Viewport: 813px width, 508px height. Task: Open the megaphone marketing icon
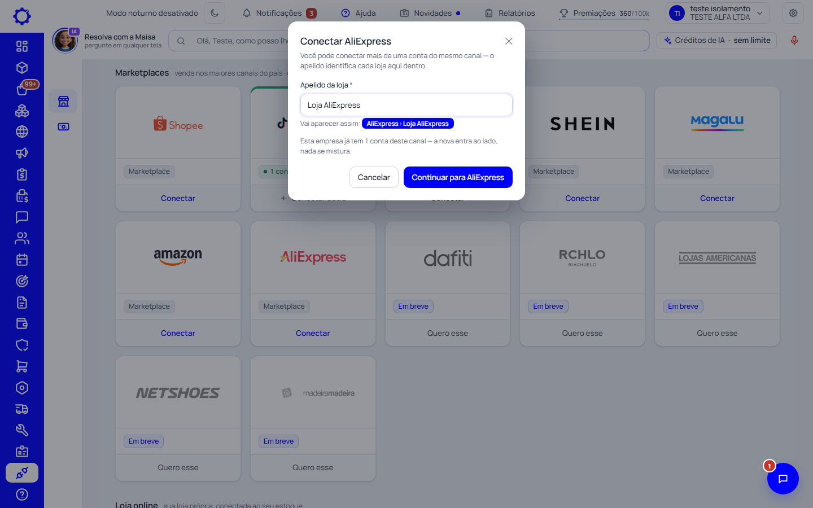pyautogui.click(x=22, y=153)
